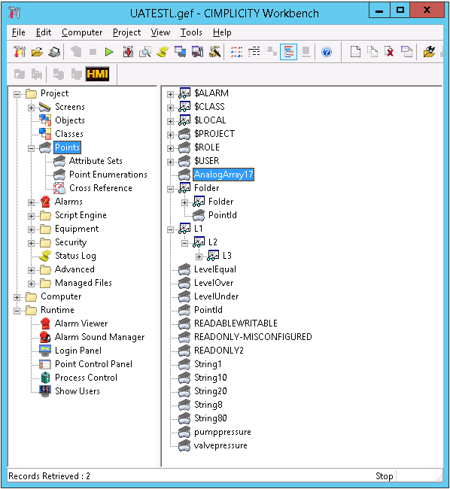Click the Objects icon in project tree
Viewport: 450px width, 489px height.
[x=45, y=120]
